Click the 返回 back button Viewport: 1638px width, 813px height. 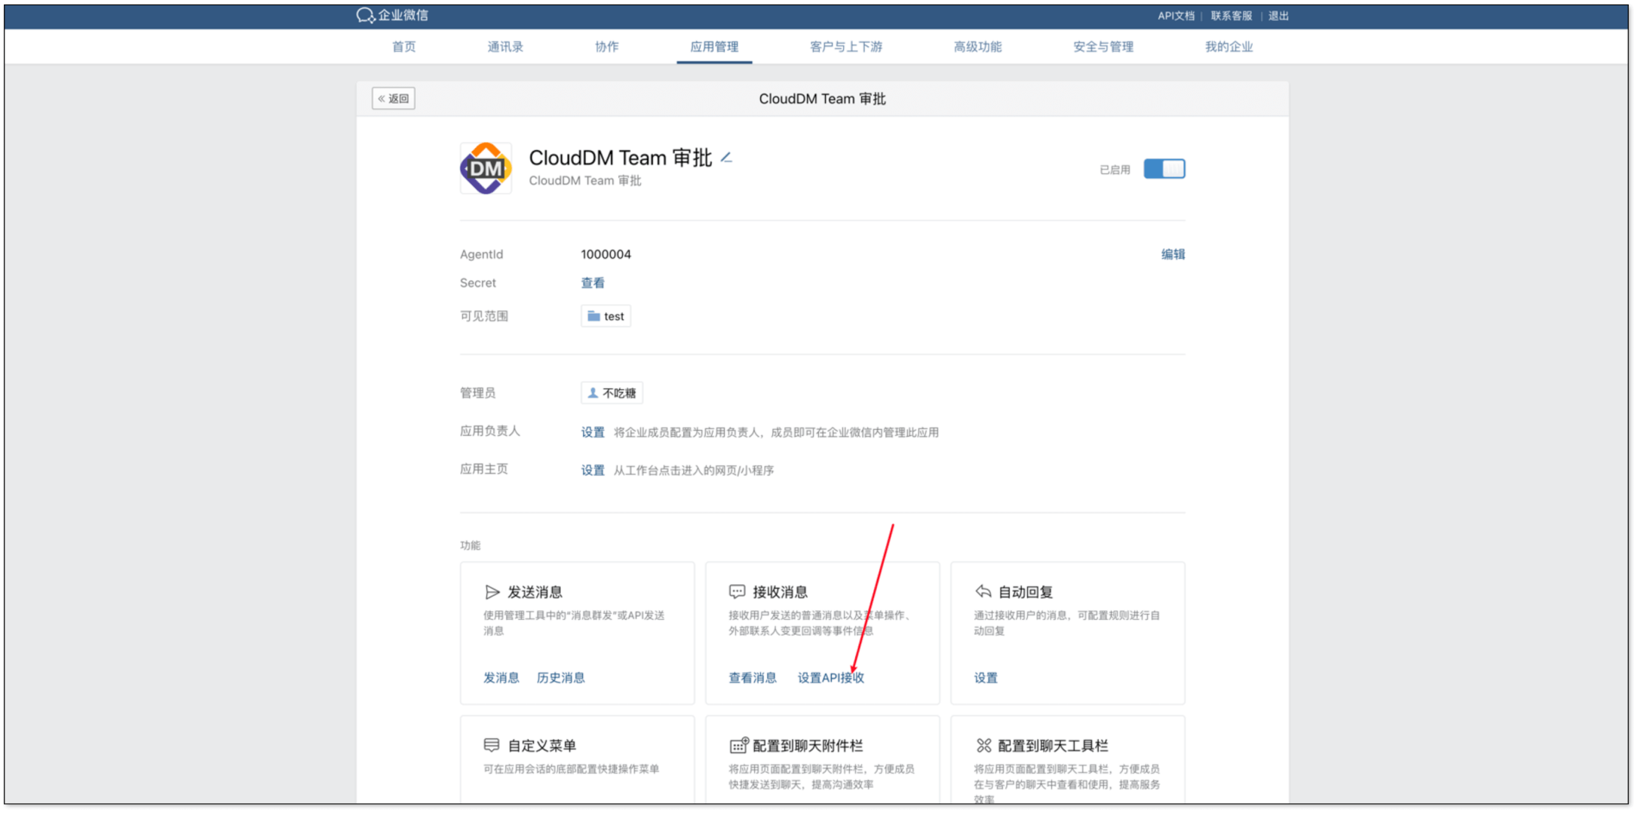(x=394, y=99)
